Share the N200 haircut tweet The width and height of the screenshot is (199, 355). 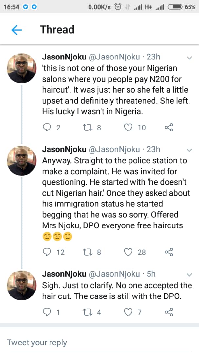[169, 128]
